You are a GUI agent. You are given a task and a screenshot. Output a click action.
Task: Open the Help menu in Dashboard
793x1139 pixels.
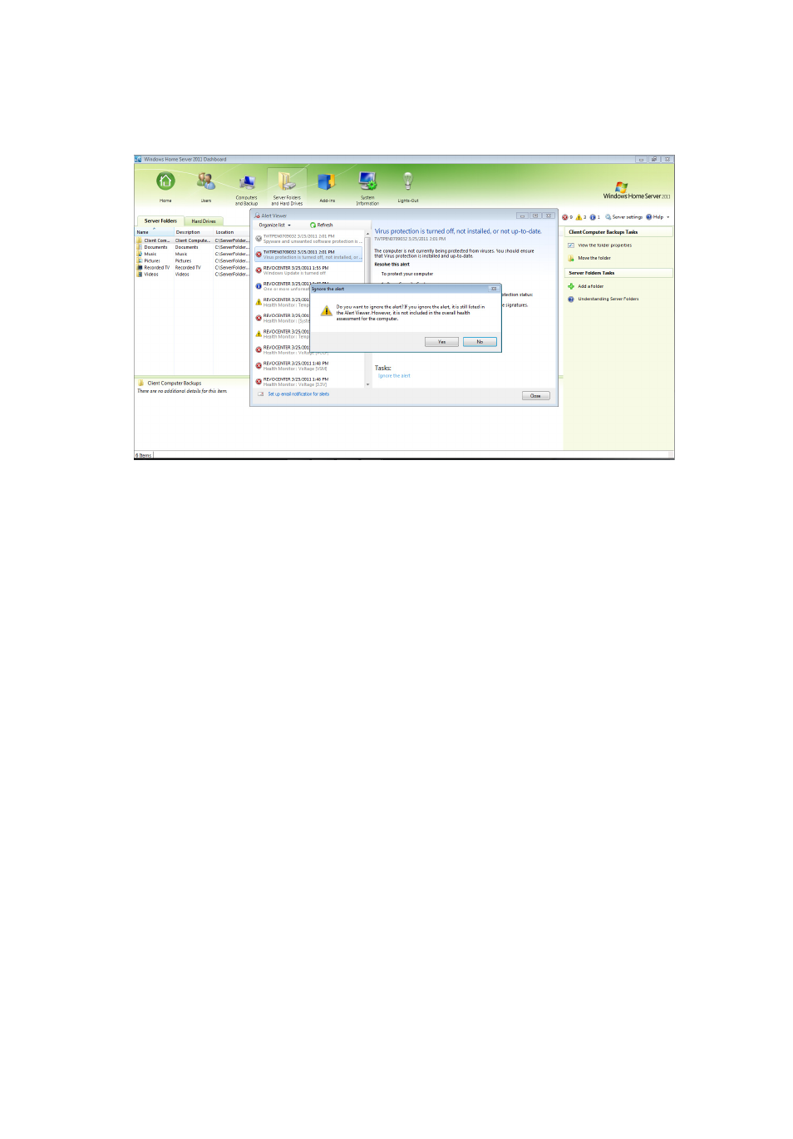click(658, 217)
